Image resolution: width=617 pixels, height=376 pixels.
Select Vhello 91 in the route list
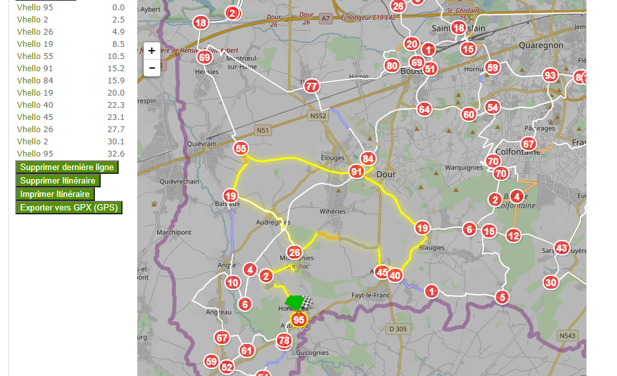(35, 68)
